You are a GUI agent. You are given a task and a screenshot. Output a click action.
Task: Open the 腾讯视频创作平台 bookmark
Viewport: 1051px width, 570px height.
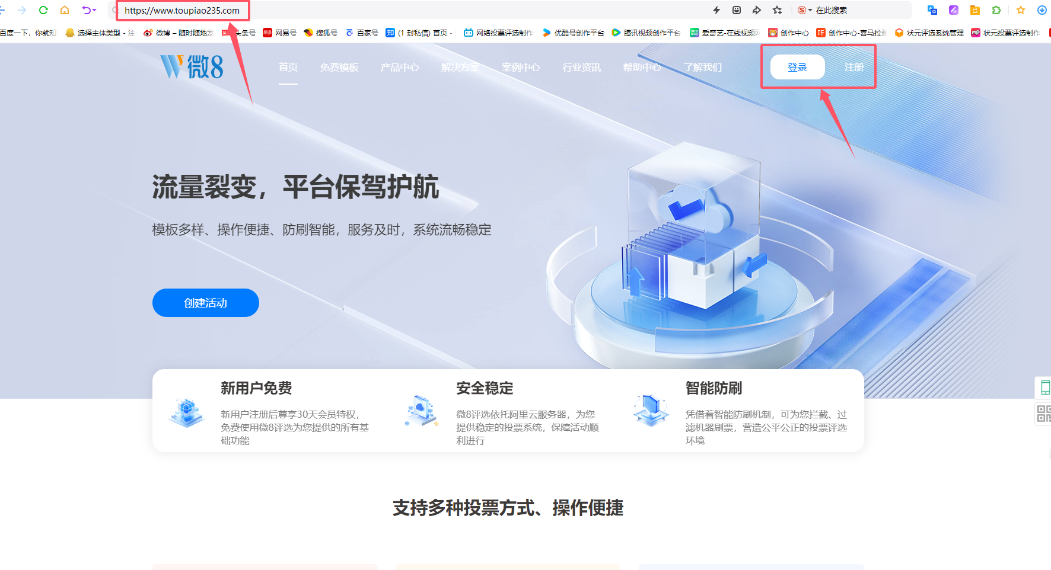tap(646, 33)
